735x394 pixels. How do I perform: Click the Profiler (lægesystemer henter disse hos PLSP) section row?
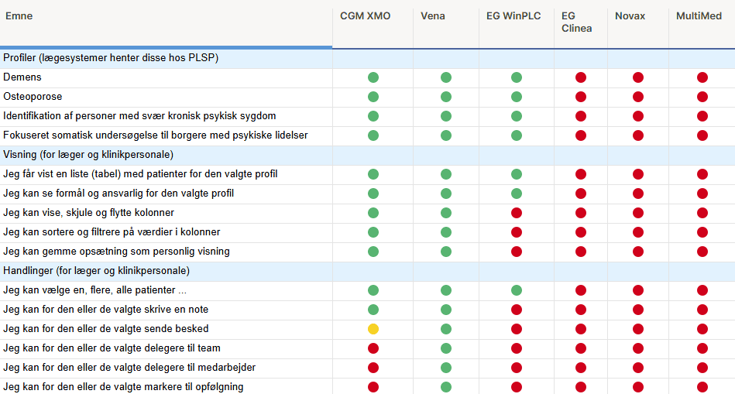tap(367, 58)
